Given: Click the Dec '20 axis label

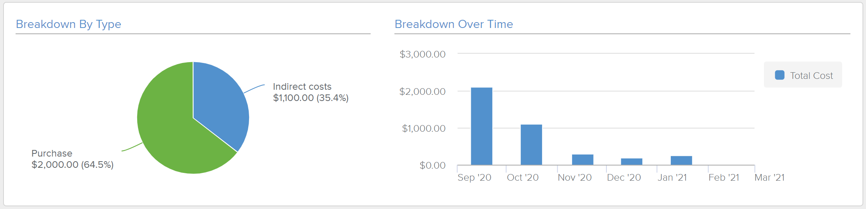Looking at the screenshot, I should pos(624,178).
